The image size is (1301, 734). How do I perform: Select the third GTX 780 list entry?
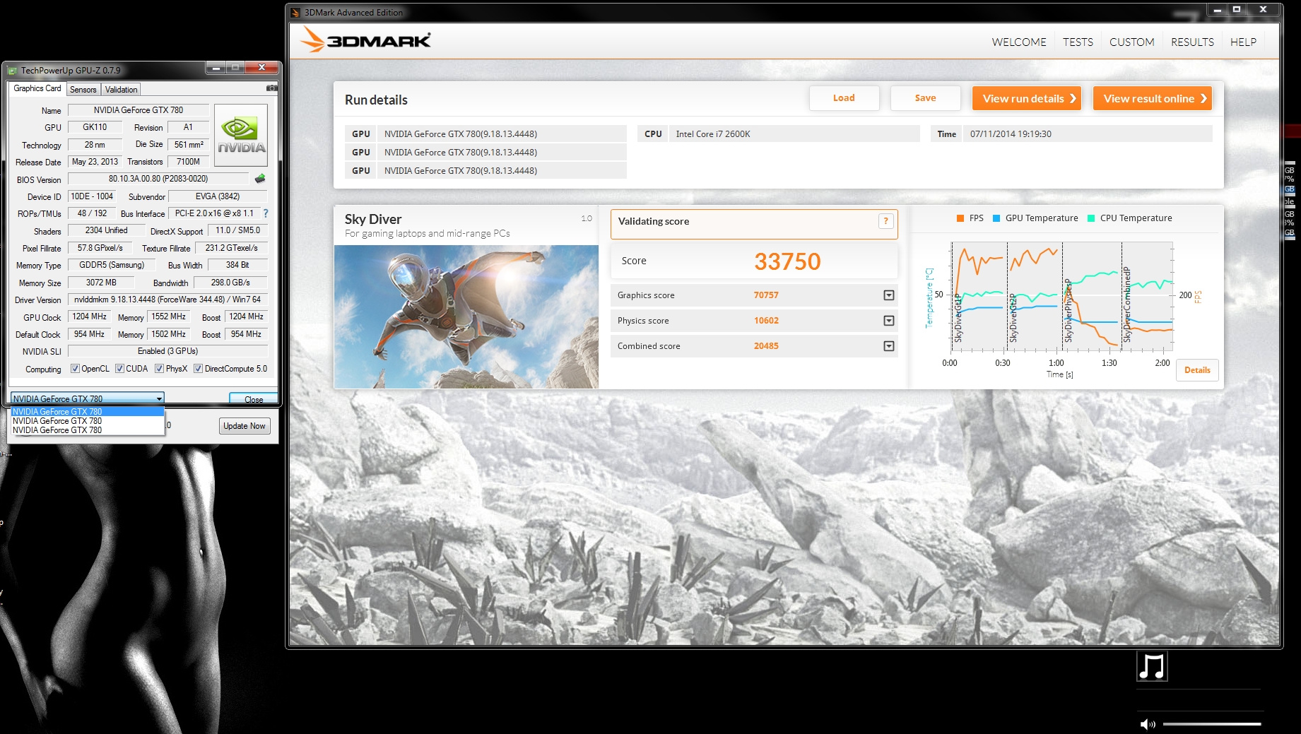[x=87, y=430]
